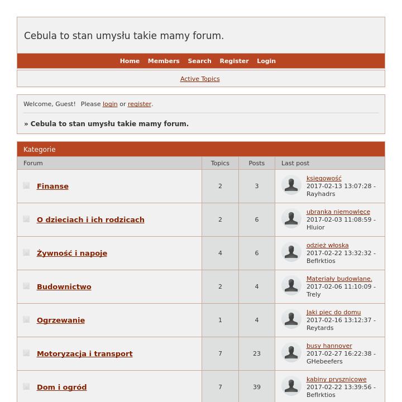Click avatar icon beside księgowość last post
Screen dimensions: 402x402
click(x=291, y=185)
